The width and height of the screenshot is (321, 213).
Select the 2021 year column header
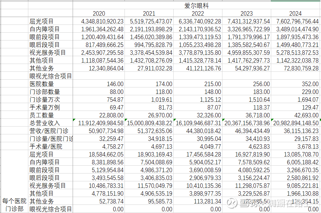click(149, 13)
